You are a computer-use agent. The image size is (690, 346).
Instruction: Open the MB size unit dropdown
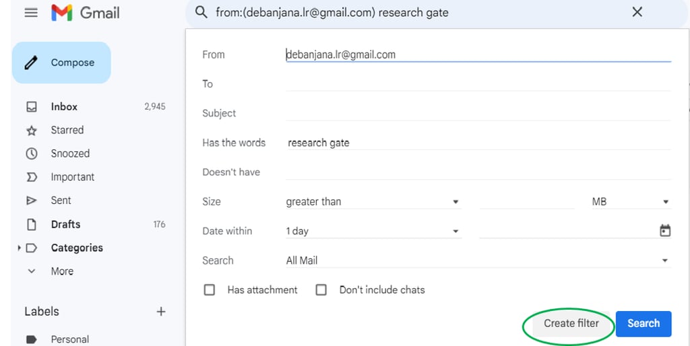click(630, 202)
